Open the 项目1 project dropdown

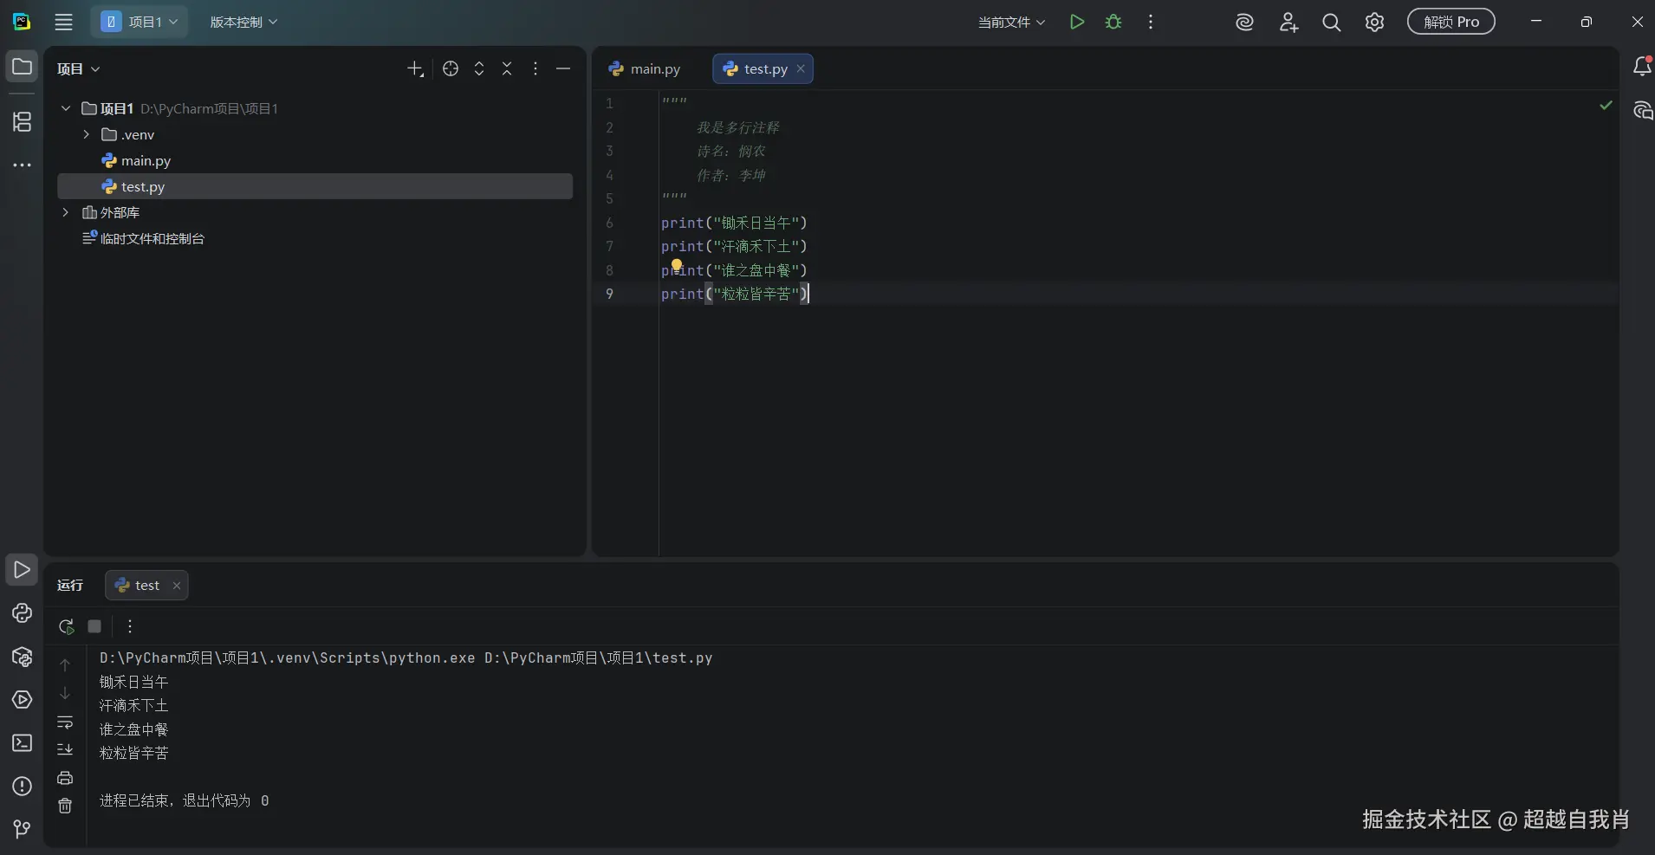coord(140,22)
